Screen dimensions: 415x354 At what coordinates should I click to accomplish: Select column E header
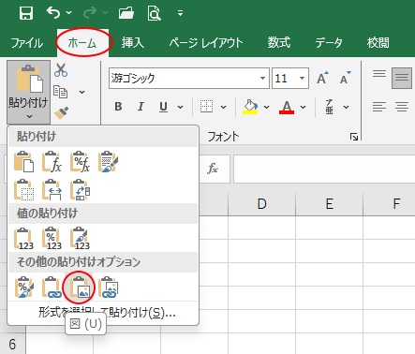coord(329,204)
